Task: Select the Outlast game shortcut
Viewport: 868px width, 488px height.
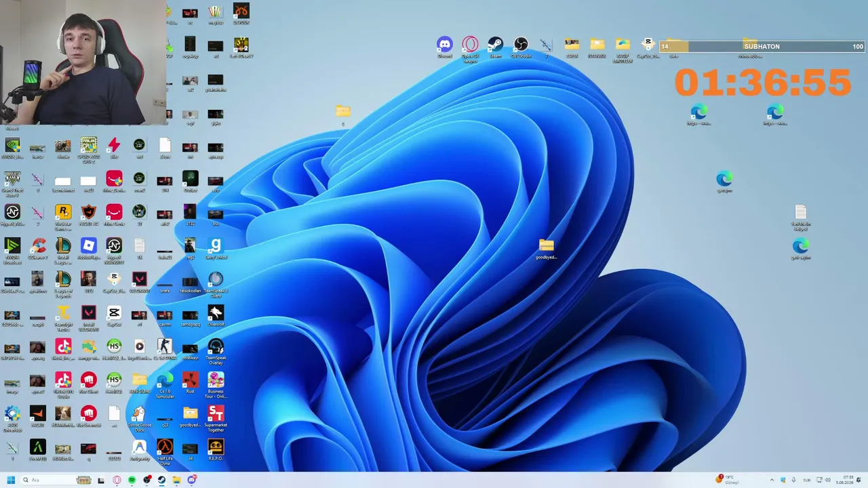Action: point(190,182)
